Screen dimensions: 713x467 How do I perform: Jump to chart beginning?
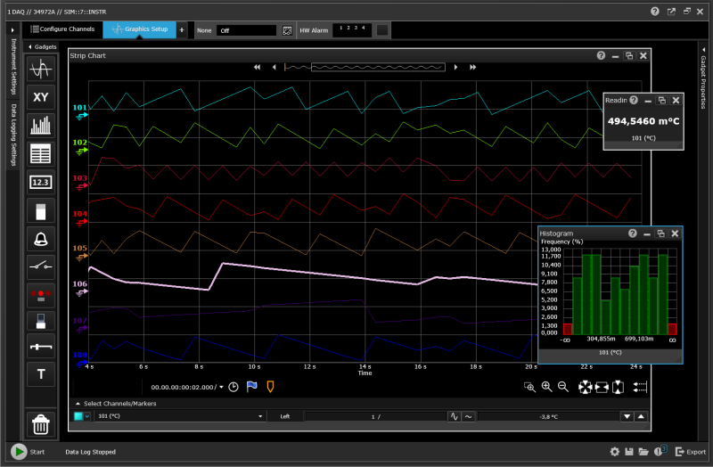(257, 67)
